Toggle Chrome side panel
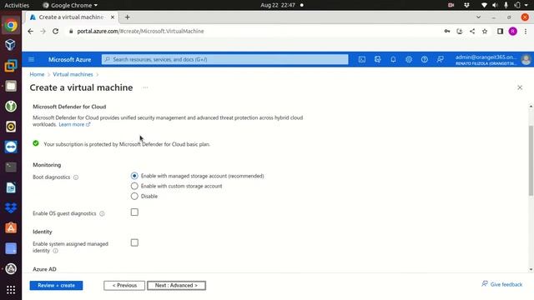The width and height of the screenshot is (534, 300). click(x=500, y=32)
